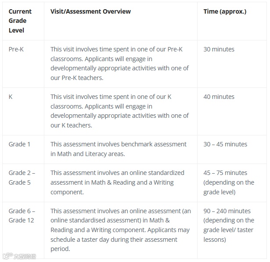The height and width of the screenshot is (262, 270).
Task: Click the Current Grade Level column header
Action: (20, 21)
